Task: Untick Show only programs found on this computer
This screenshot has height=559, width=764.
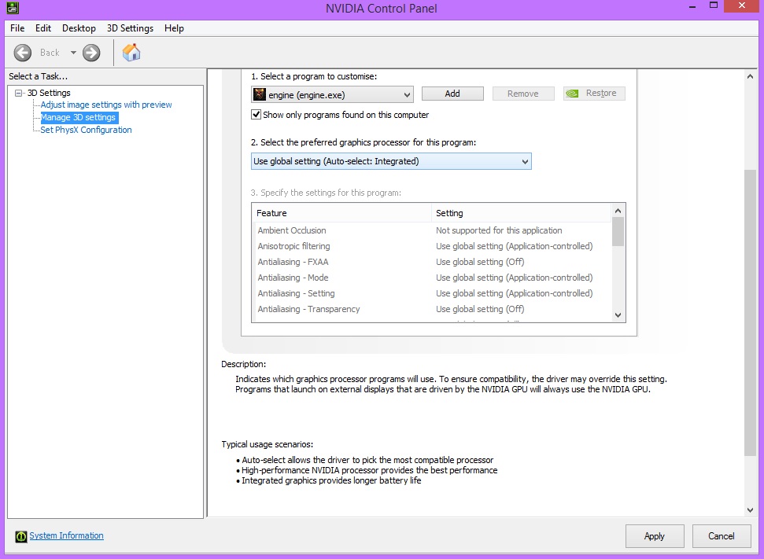Action: pyautogui.click(x=256, y=115)
